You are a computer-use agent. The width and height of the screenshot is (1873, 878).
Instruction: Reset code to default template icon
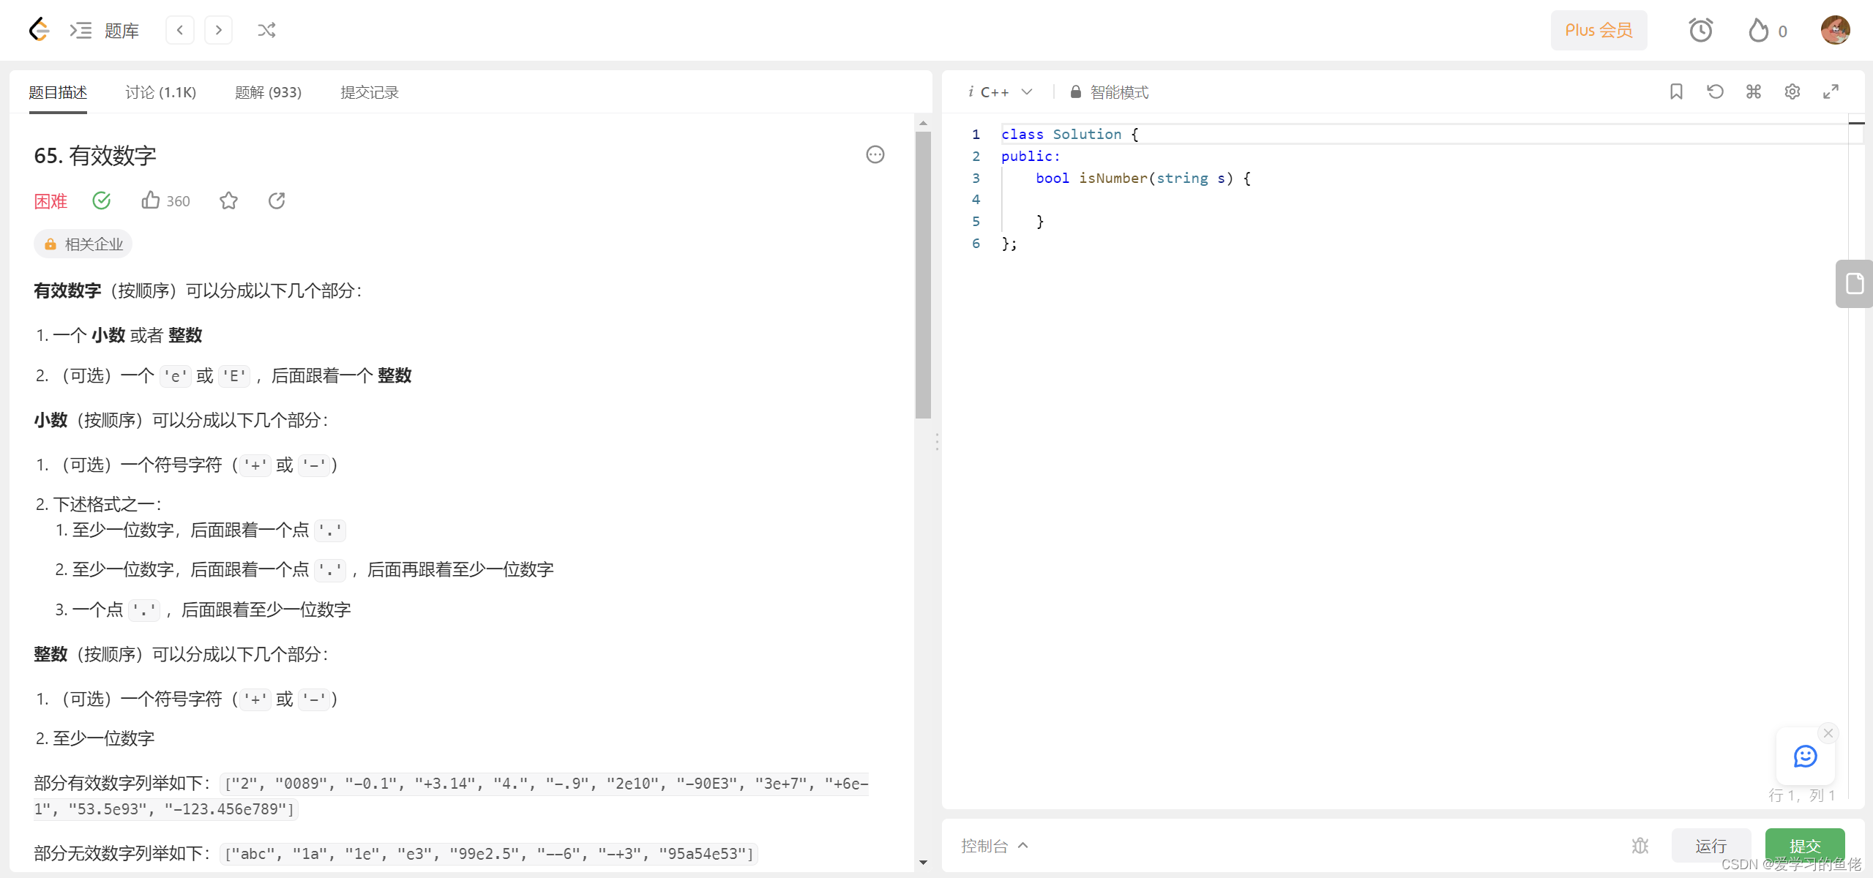point(1715,91)
